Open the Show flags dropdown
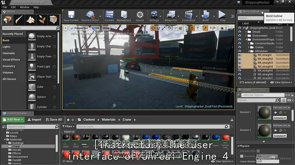 (x=106, y=28)
